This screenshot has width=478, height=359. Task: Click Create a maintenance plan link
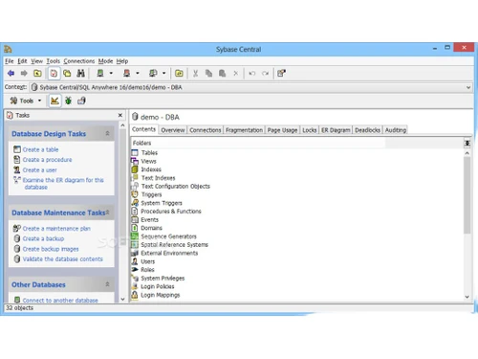point(56,229)
